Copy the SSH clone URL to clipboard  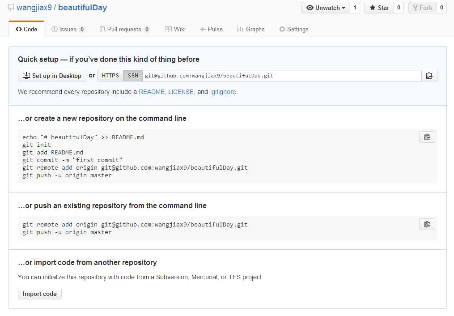(429, 76)
